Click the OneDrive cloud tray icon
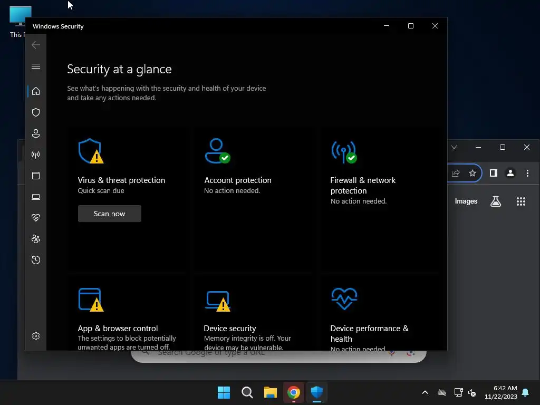This screenshot has height=405, width=540. (x=442, y=392)
